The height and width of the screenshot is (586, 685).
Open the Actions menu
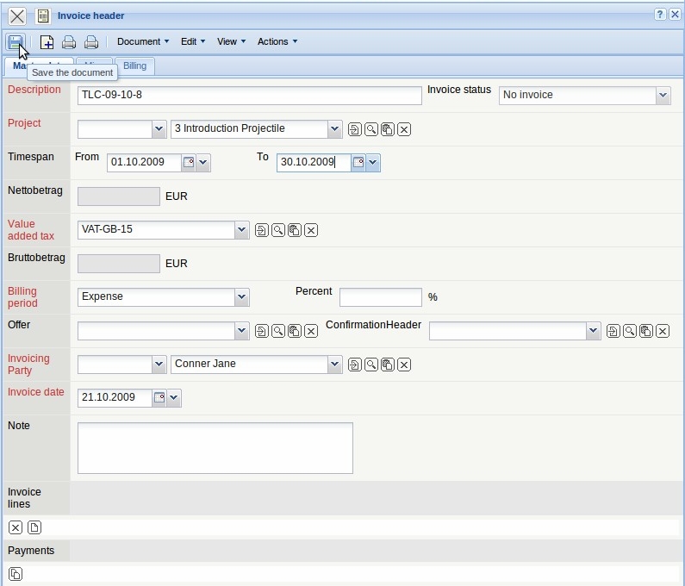pyautogui.click(x=277, y=41)
